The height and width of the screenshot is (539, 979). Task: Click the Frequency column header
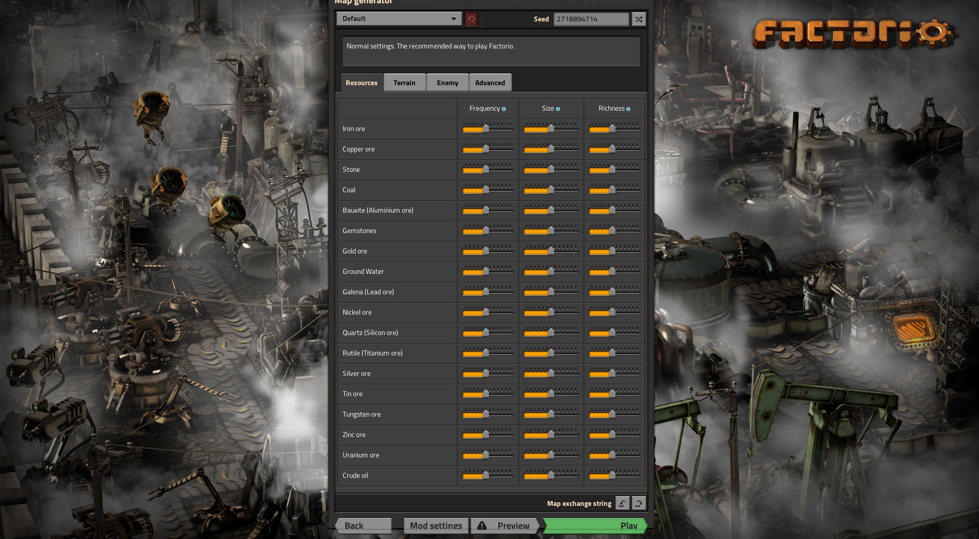(x=484, y=109)
